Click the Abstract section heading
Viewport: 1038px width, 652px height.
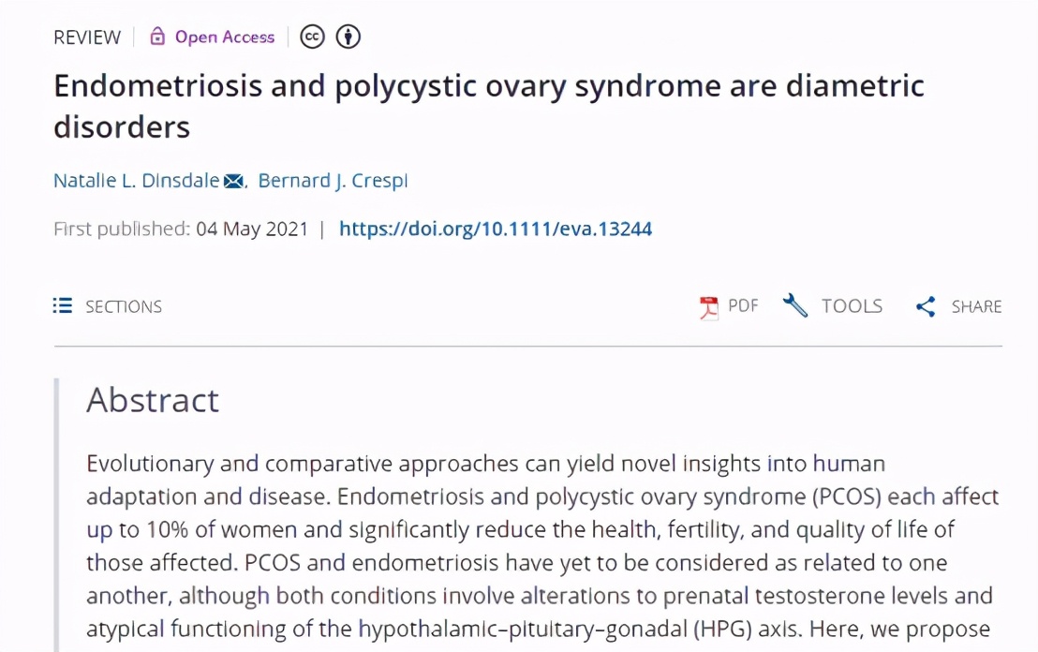(153, 400)
